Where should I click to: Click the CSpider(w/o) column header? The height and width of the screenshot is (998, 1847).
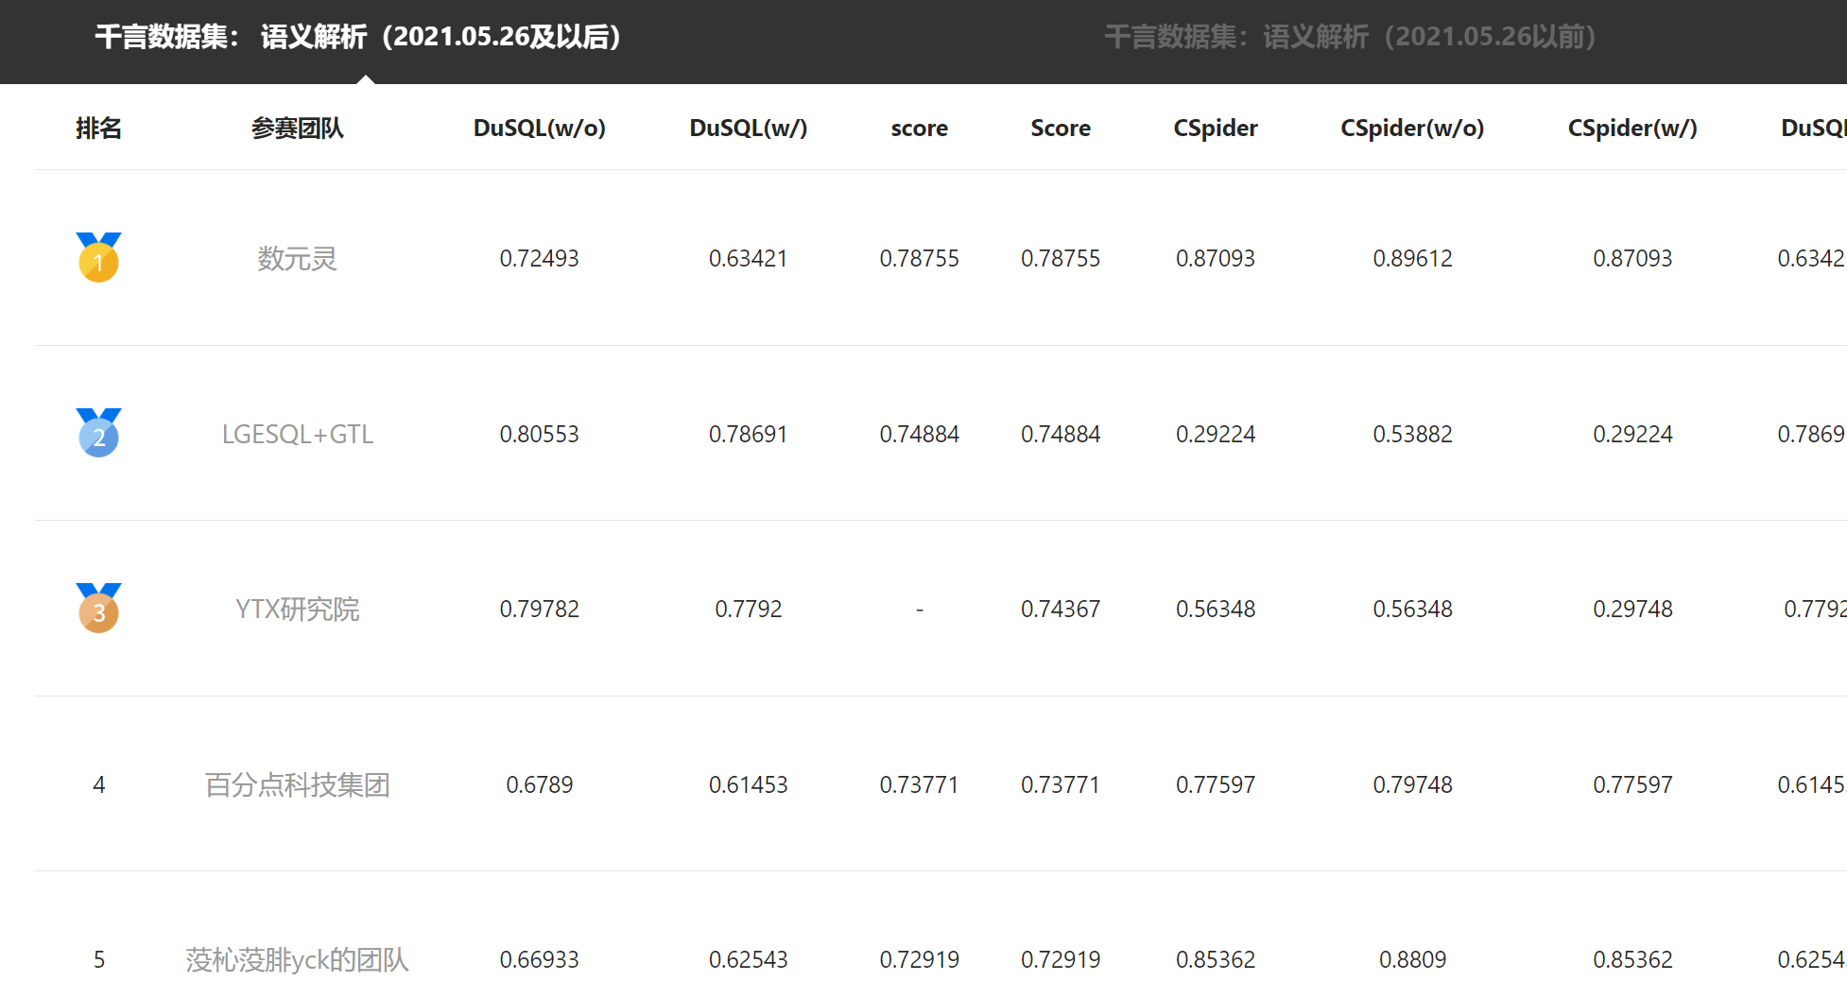(x=1411, y=128)
